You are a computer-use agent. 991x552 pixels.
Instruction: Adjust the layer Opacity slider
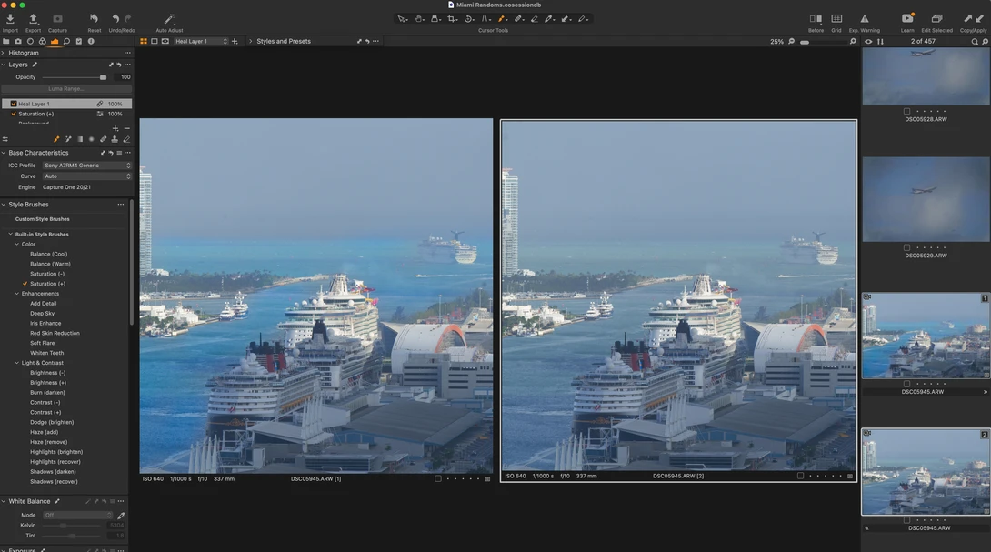point(74,77)
